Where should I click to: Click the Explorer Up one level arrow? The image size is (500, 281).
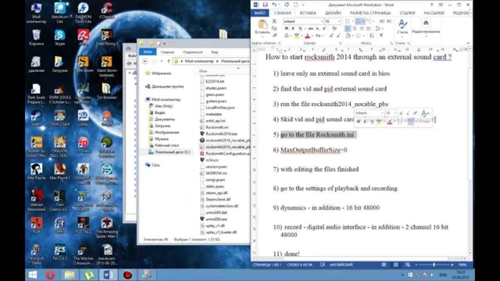pos(168,61)
